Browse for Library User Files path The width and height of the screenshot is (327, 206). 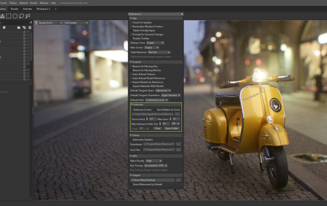[x=178, y=149]
